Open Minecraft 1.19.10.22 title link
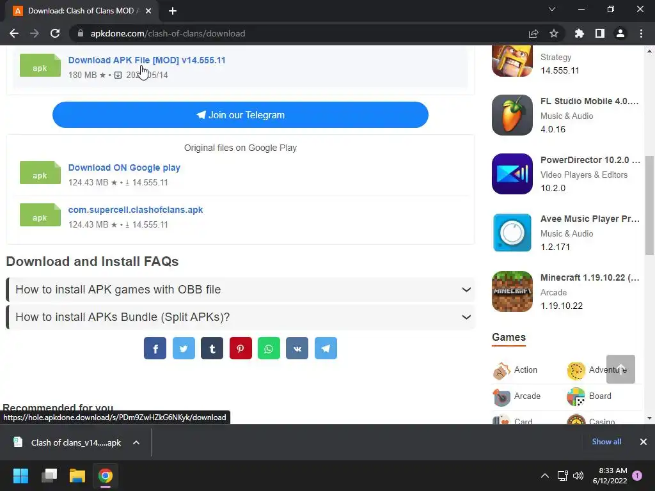655x491 pixels. [x=590, y=277]
